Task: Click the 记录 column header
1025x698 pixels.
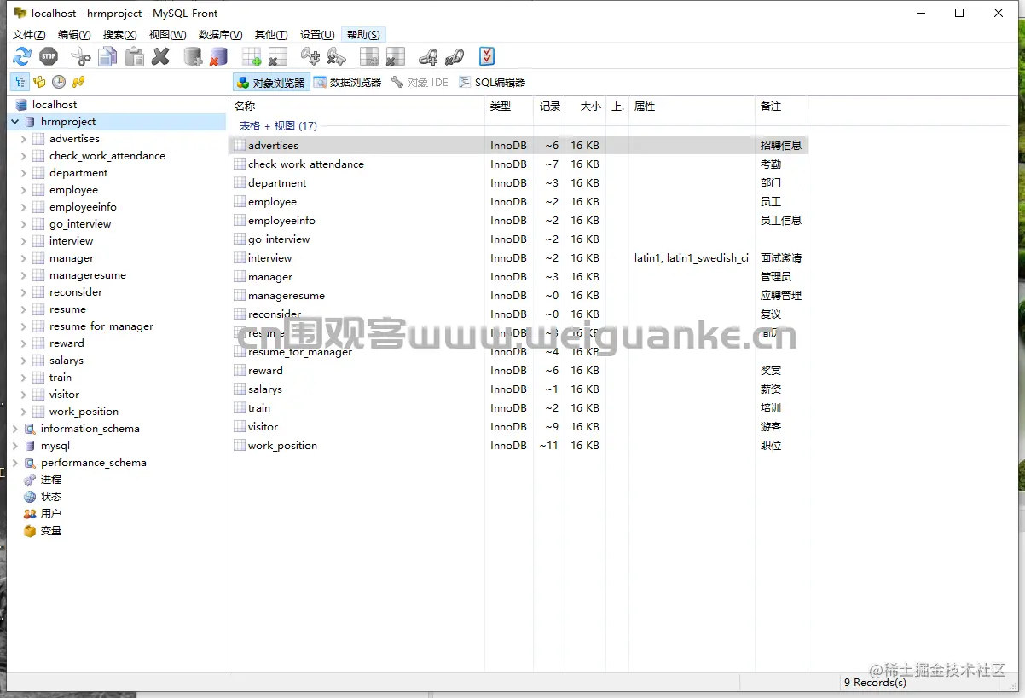Action: [x=550, y=107]
